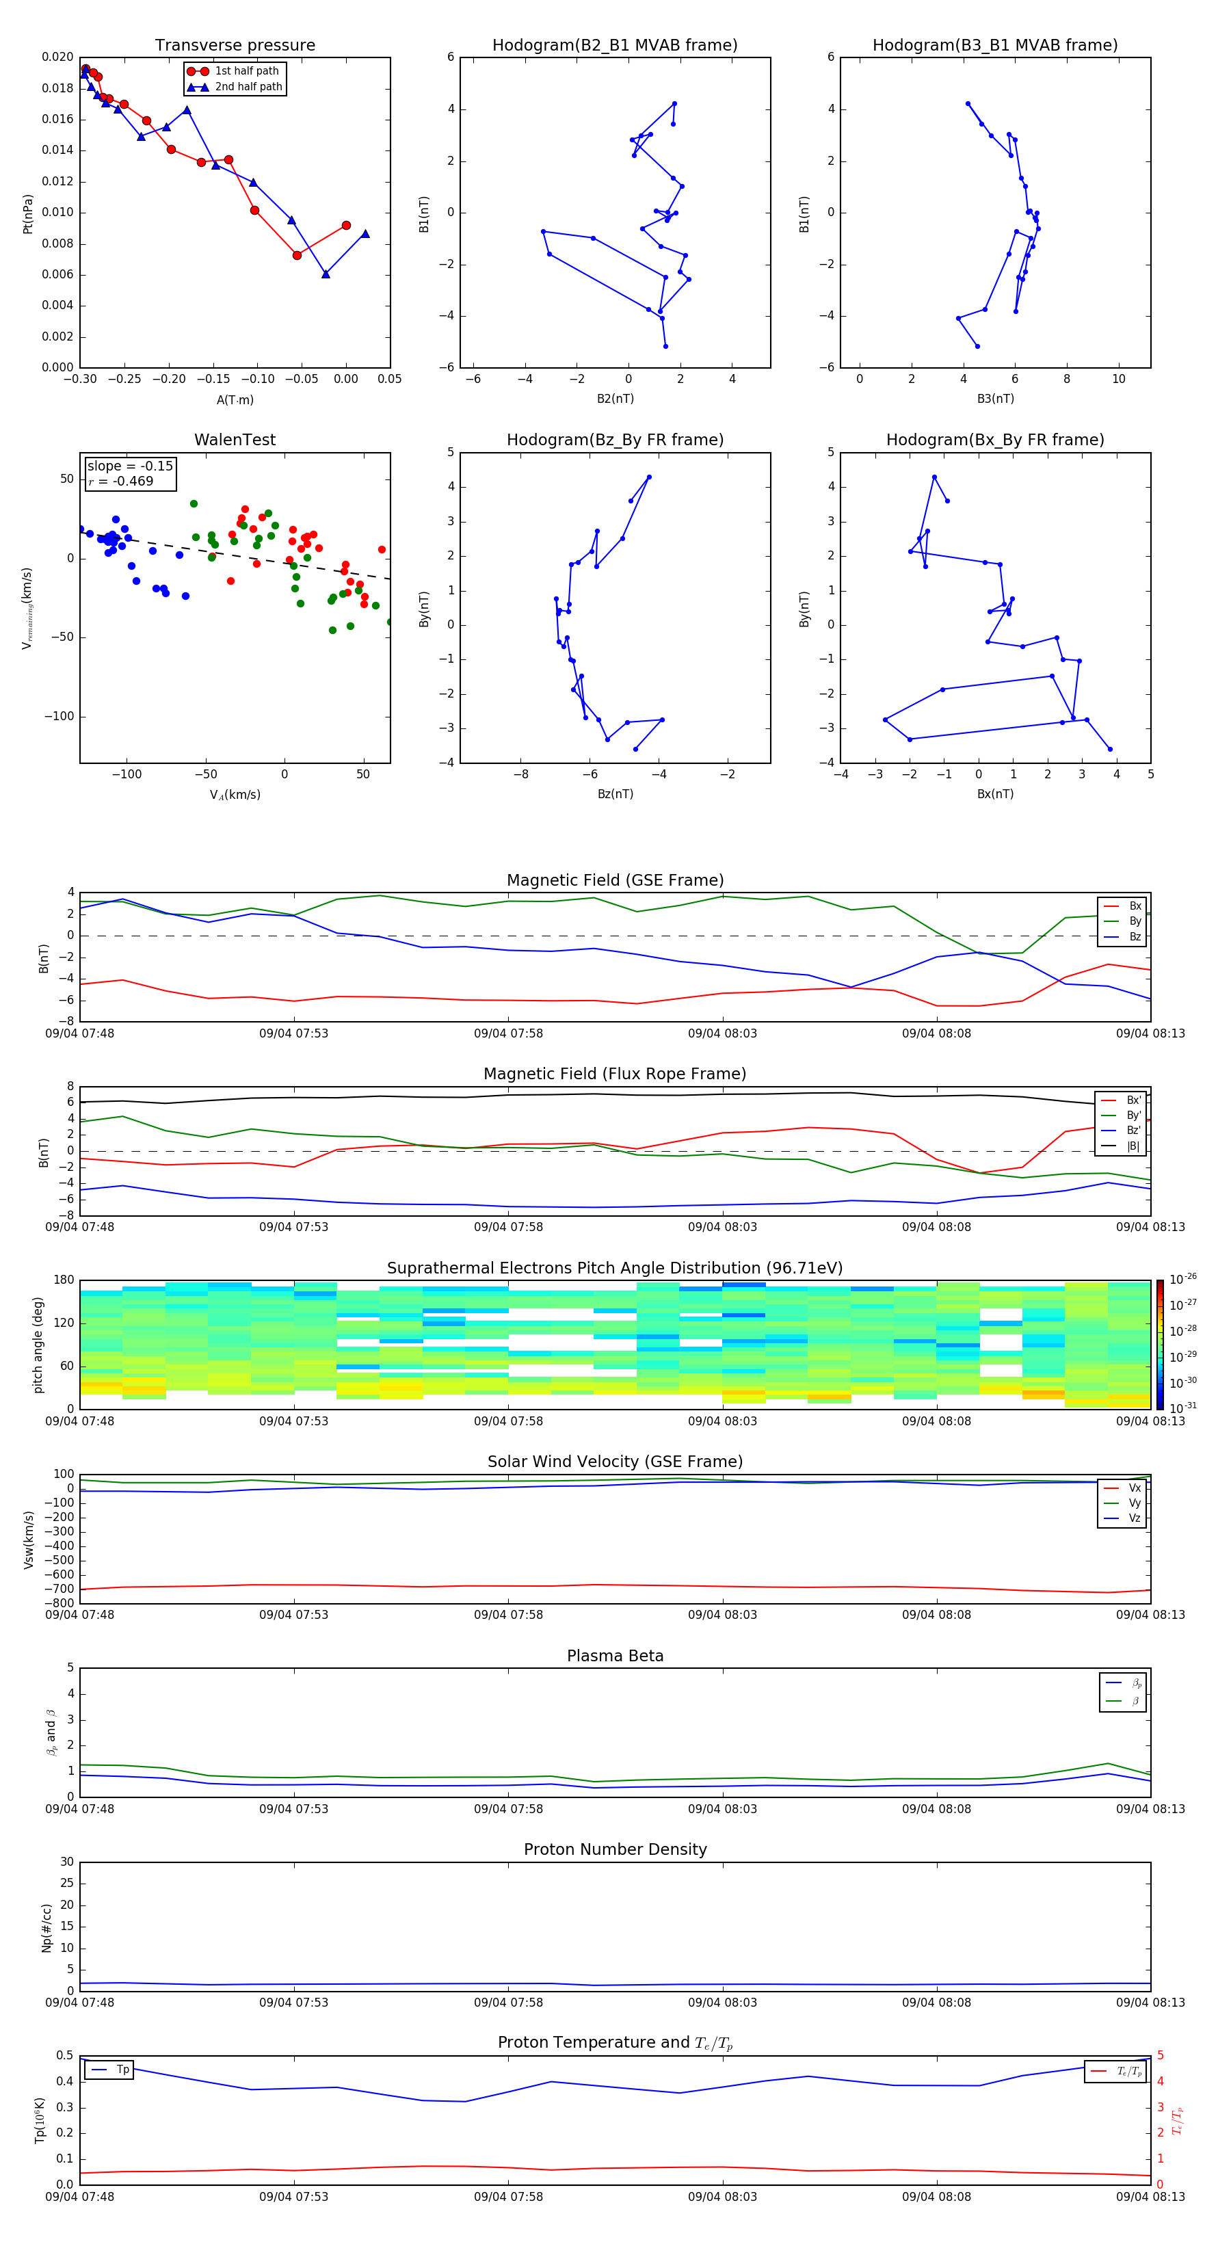Click the Bx' entry in Flux Rope legend
The width and height of the screenshot is (1231, 2257).
click(x=1122, y=1100)
